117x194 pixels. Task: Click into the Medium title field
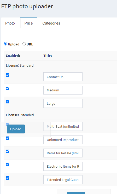coord(63,90)
